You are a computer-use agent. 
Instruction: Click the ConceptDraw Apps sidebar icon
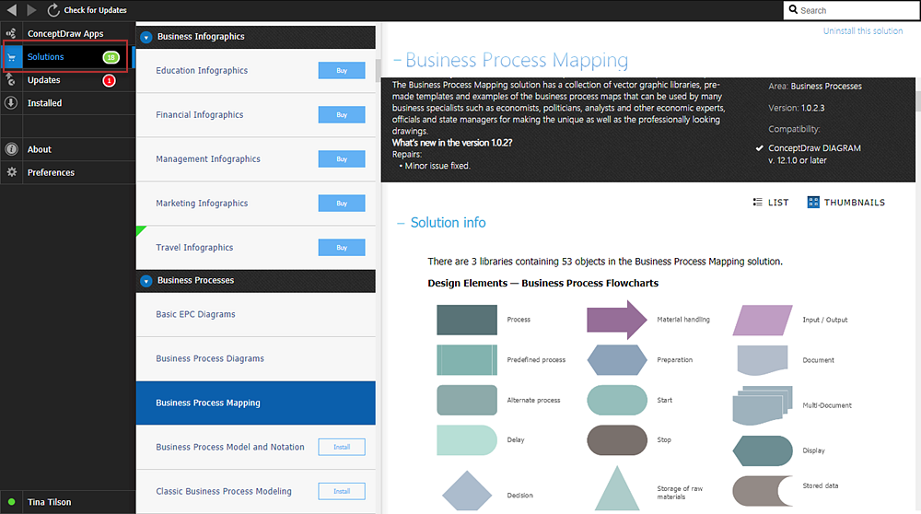point(11,33)
